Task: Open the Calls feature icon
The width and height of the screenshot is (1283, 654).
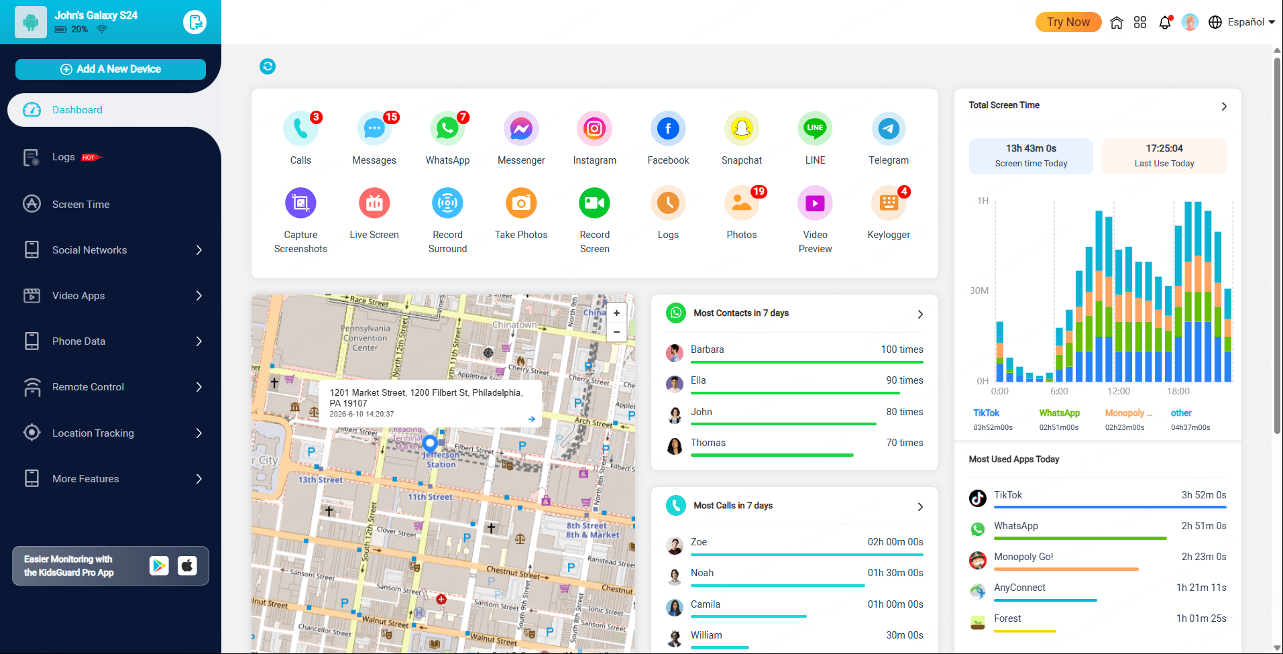Action: coord(300,129)
